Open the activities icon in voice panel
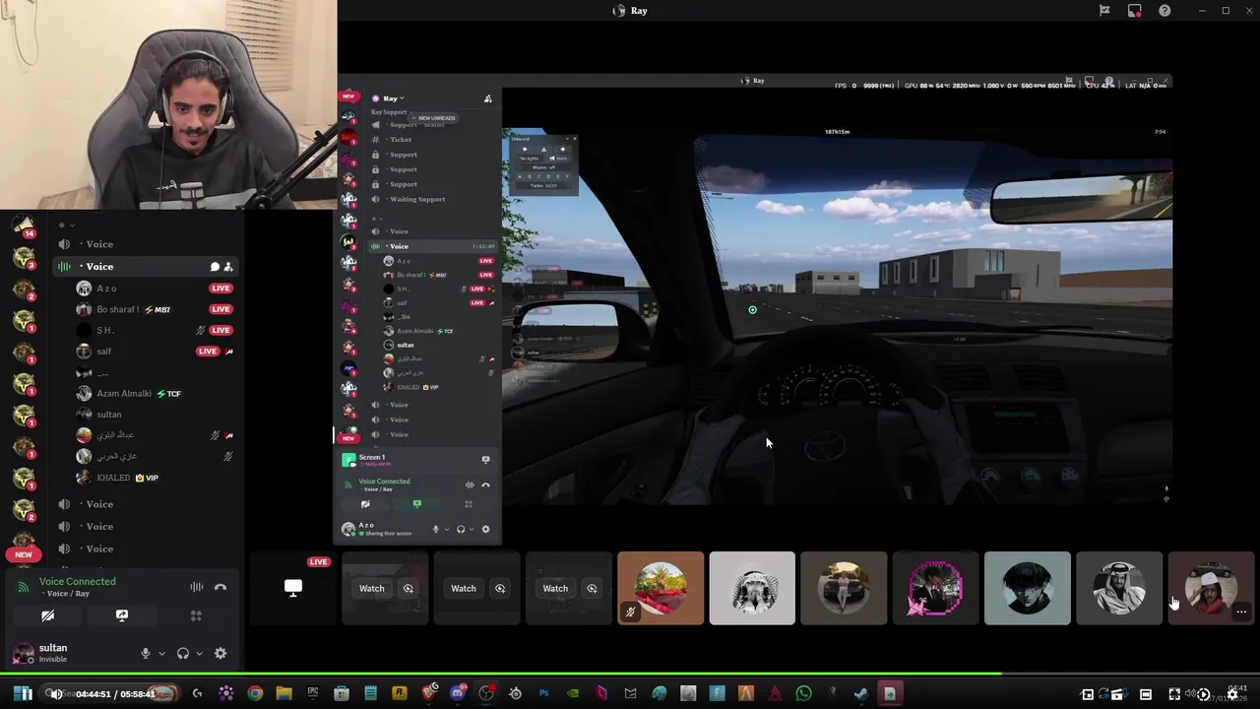 pos(196,615)
